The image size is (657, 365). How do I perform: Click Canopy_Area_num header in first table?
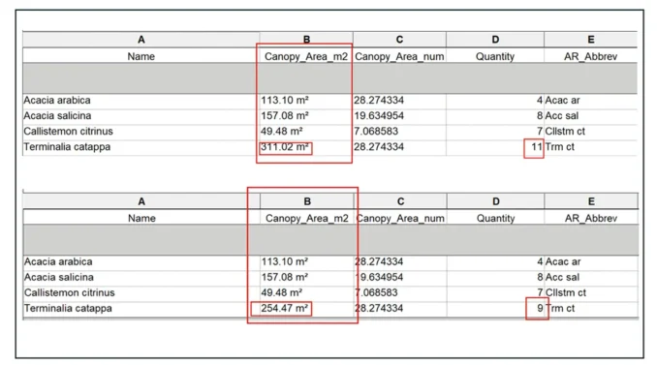point(399,56)
